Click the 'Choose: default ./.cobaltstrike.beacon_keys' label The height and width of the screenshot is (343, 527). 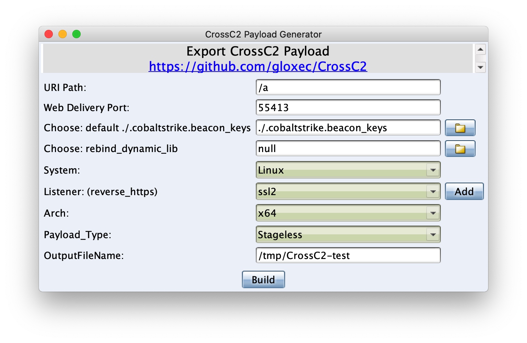pos(147,128)
